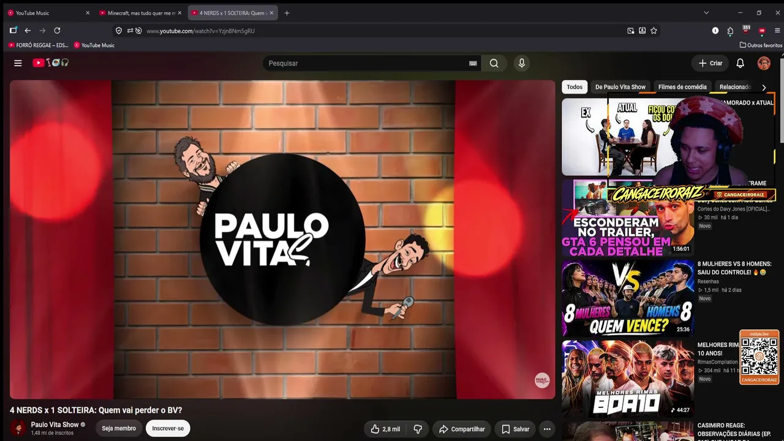The height and width of the screenshot is (441, 784).
Task: Show tracking protection shield info
Action: click(119, 31)
